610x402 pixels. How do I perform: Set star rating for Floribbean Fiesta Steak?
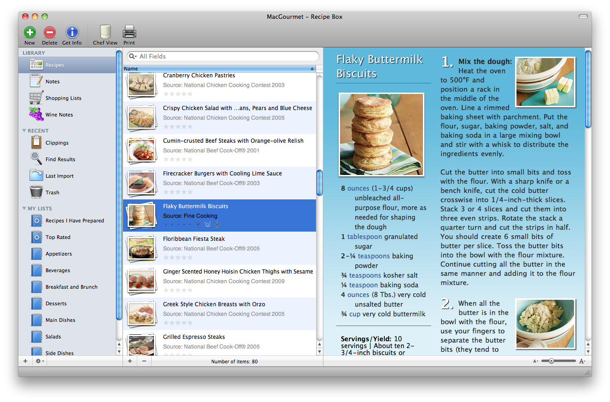[x=178, y=257]
